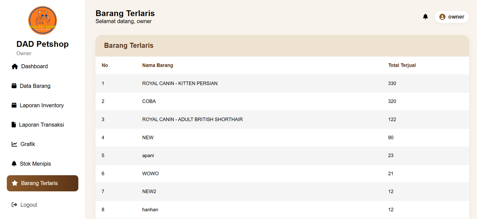477x219 pixels.
Task: Click the Nama Barang column header
Action: pyautogui.click(x=158, y=65)
